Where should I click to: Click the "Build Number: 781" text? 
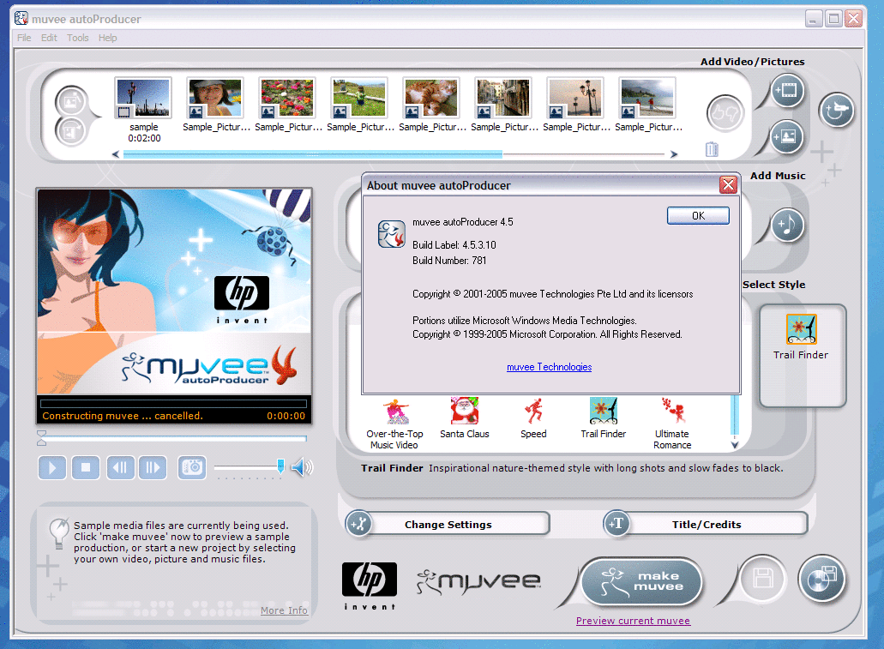[449, 261]
